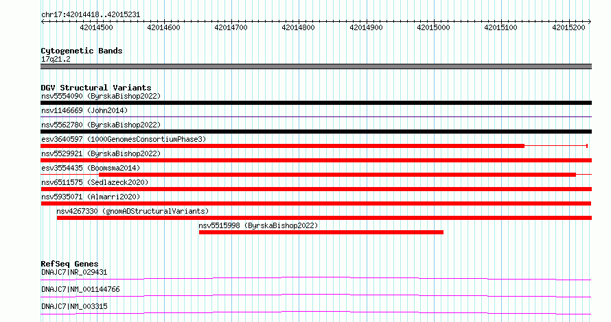
Task: Select the magenta DNAJC7|NM_003315 transcript line
Action: pos(316,312)
